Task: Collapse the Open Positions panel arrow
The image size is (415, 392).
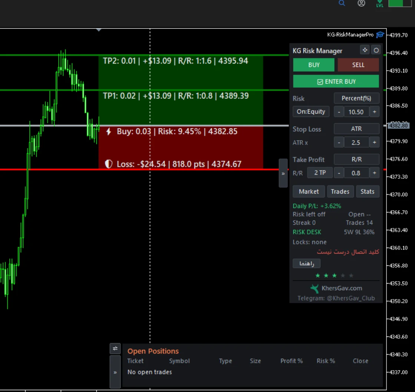Action: pos(115,372)
